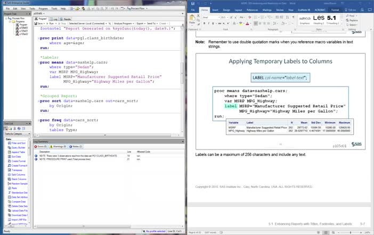Expand the Export dropdown

(140, 23)
